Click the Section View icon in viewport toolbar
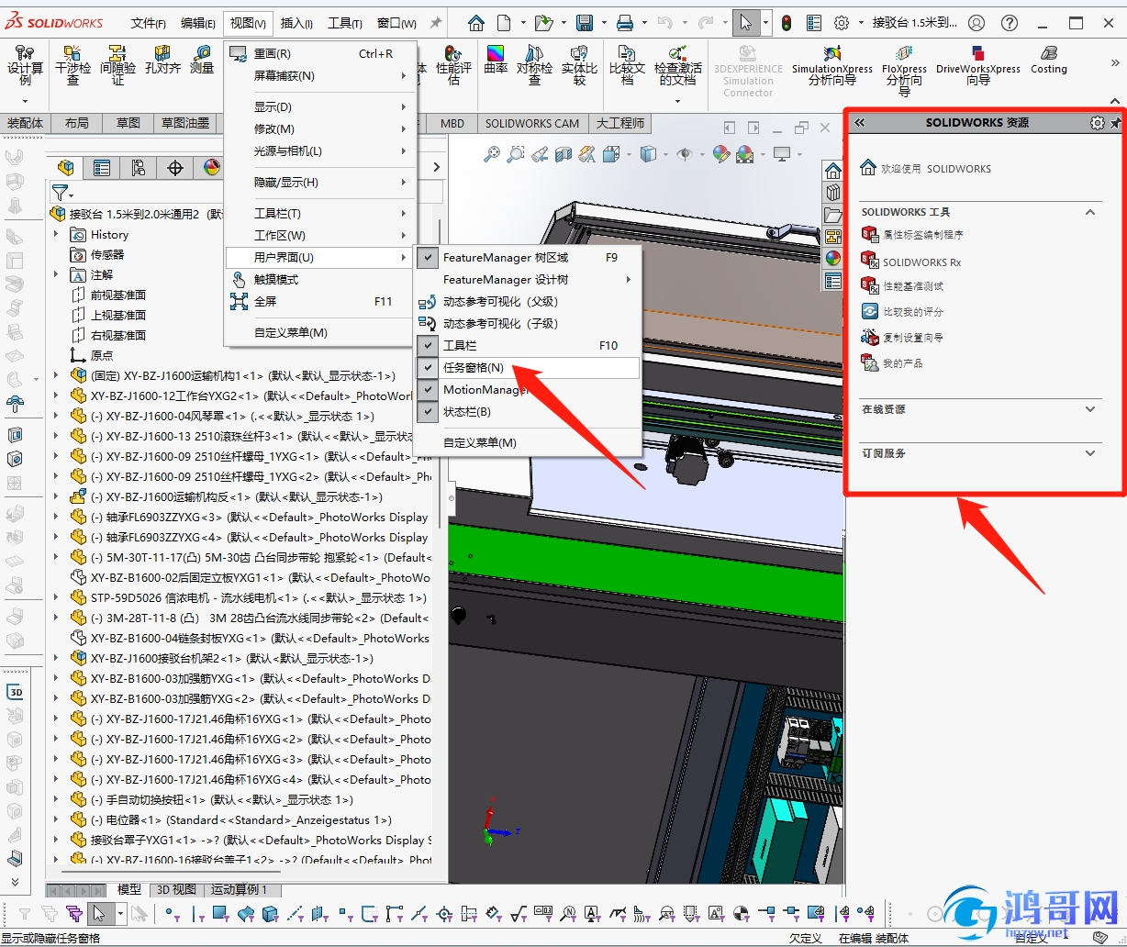 tap(563, 154)
